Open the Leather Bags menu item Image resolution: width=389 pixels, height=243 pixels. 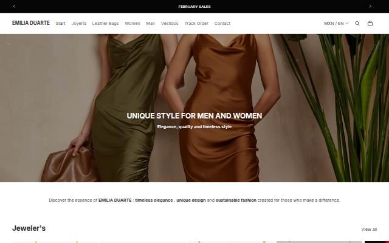105,23
